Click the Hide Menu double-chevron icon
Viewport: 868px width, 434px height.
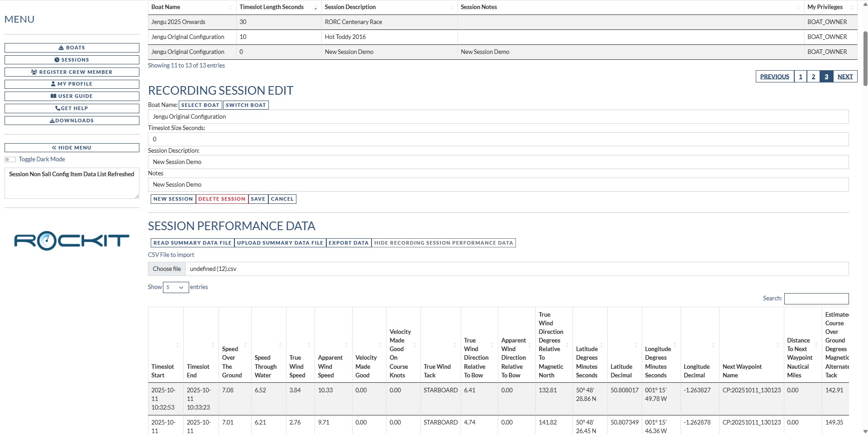tap(54, 148)
